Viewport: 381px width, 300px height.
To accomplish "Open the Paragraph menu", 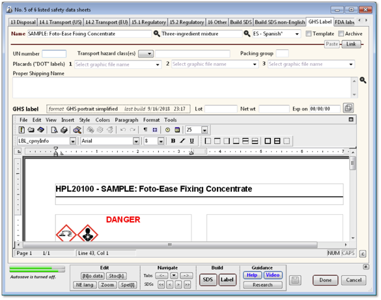I will click(126, 120).
